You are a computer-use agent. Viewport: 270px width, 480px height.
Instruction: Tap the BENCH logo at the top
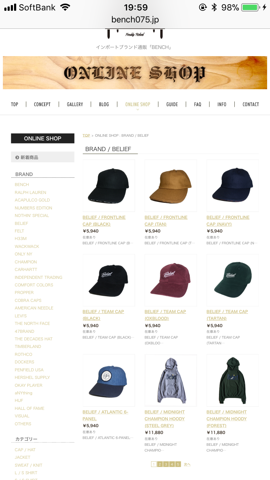(135, 34)
